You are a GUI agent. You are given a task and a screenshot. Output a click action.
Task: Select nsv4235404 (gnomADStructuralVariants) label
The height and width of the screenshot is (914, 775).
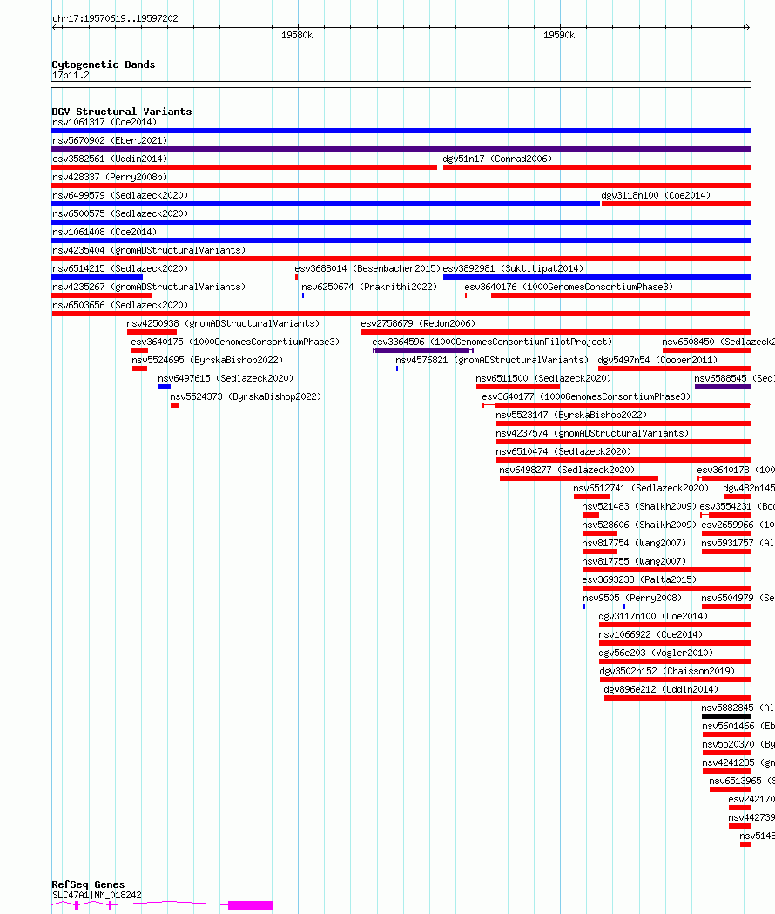tap(149, 250)
